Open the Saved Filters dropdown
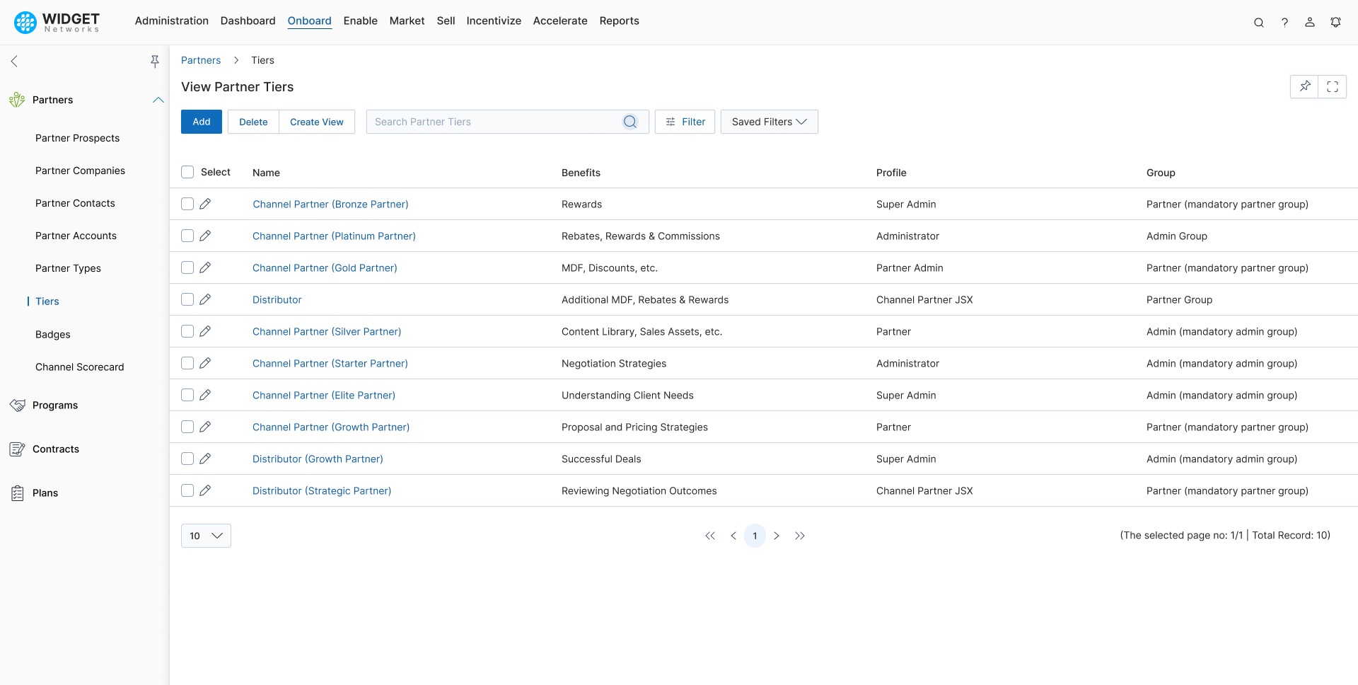 (x=769, y=121)
